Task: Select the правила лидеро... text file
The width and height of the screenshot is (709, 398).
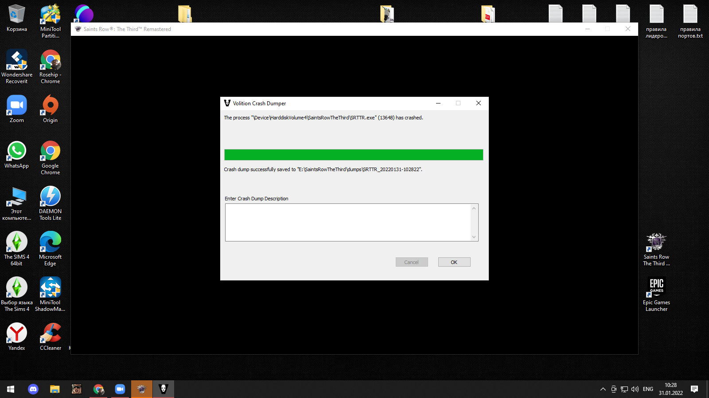Action: [656, 21]
